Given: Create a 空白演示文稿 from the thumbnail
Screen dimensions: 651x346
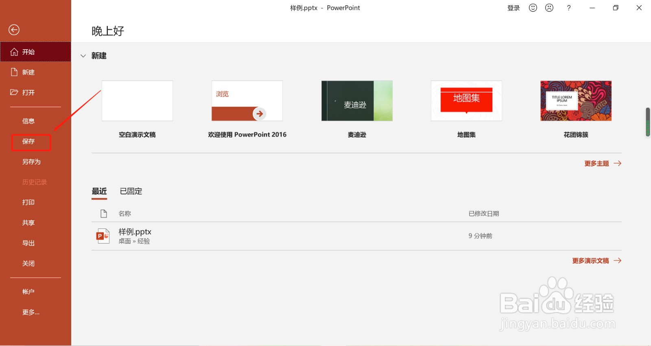Looking at the screenshot, I should (x=137, y=101).
